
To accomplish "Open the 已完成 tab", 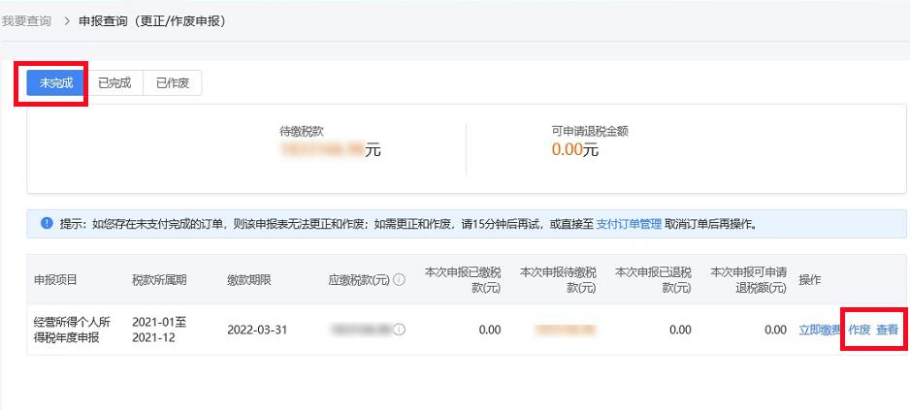I will coord(114,83).
